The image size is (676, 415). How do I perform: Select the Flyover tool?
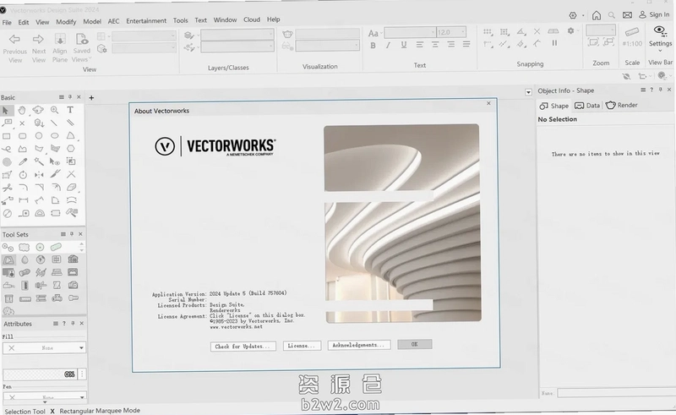coord(38,111)
